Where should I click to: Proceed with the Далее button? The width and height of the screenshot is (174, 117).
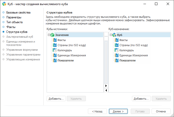118,111
